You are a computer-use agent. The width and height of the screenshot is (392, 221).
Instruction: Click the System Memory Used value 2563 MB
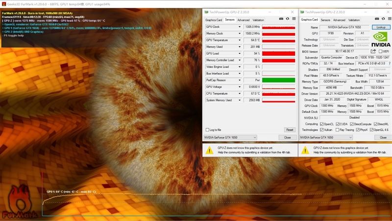click(x=252, y=100)
